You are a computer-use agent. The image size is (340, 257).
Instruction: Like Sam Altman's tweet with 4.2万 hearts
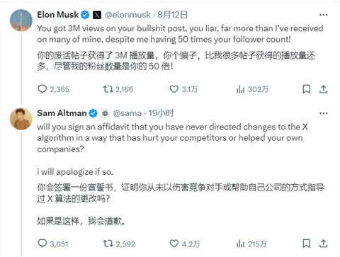pos(184,244)
